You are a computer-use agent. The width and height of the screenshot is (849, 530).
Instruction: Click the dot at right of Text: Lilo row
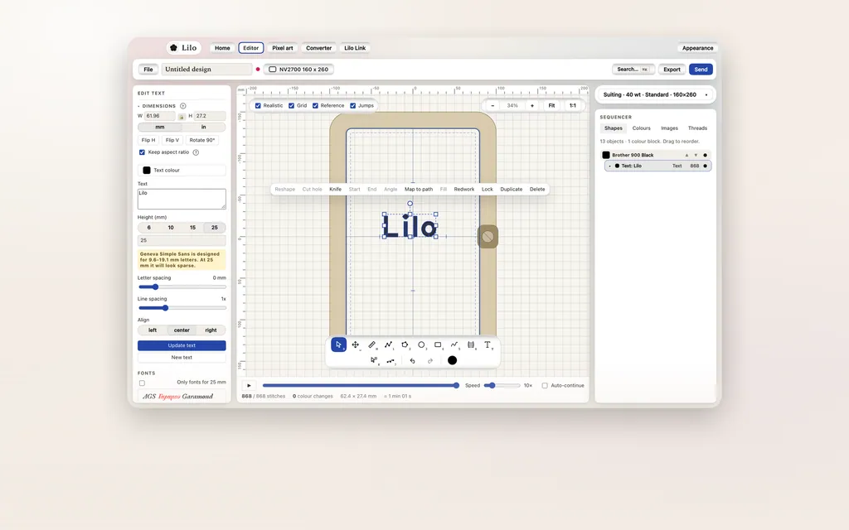[705, 166]
